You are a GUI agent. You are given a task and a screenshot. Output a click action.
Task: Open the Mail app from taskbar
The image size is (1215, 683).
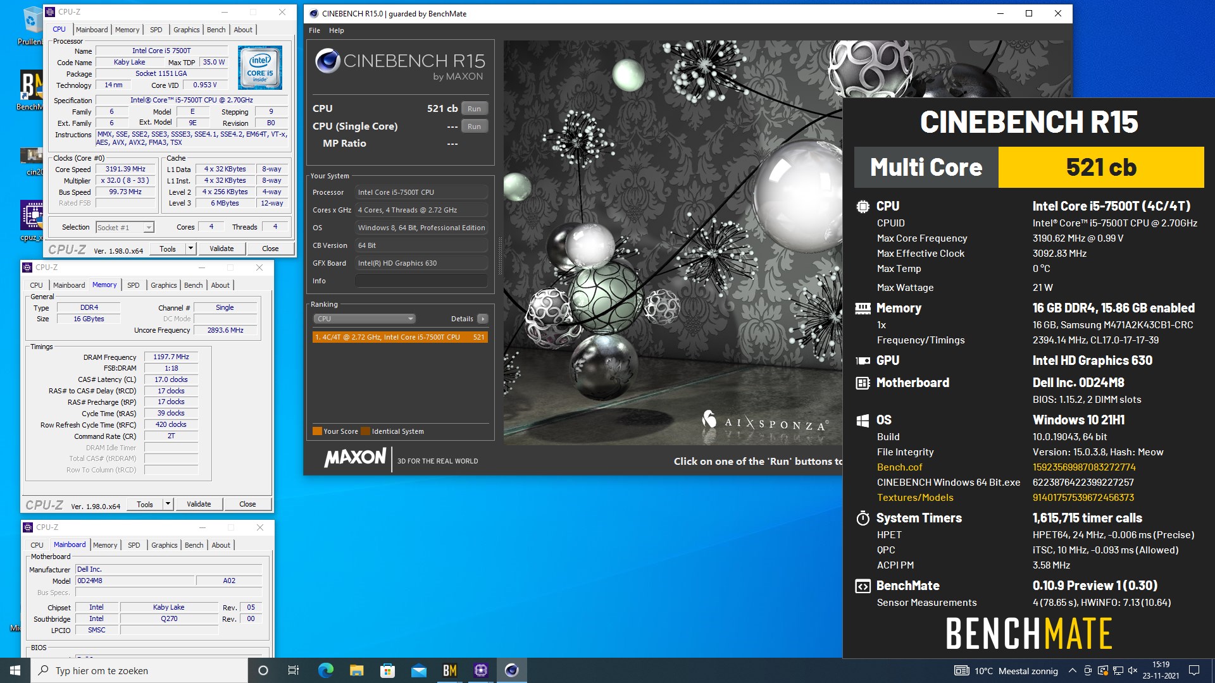pos(418,670)
